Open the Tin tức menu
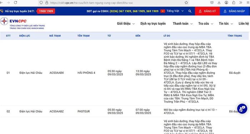 click(x=226, y=24)
